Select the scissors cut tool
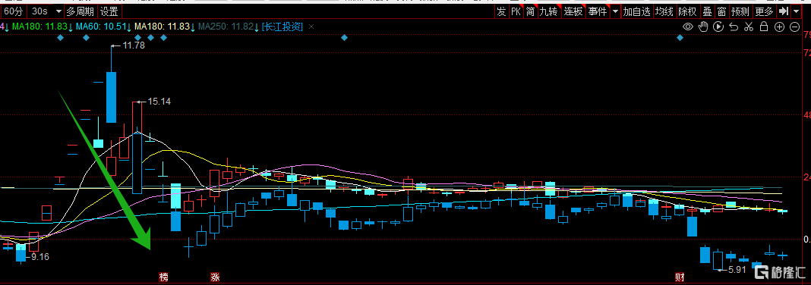The height and width of the screenshot is (285, 811). click(749, 27)
